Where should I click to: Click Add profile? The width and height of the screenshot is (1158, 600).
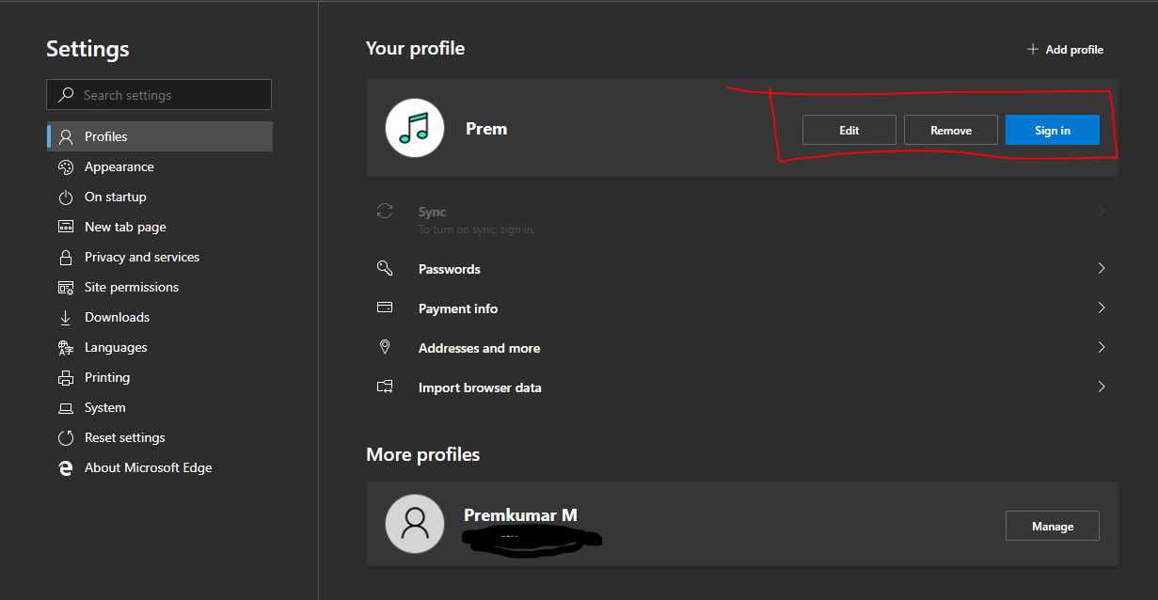click(x=1064, y=49)
